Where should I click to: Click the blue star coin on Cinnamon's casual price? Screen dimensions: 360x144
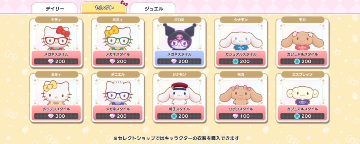pyautogui.click(x=235, y=61)
